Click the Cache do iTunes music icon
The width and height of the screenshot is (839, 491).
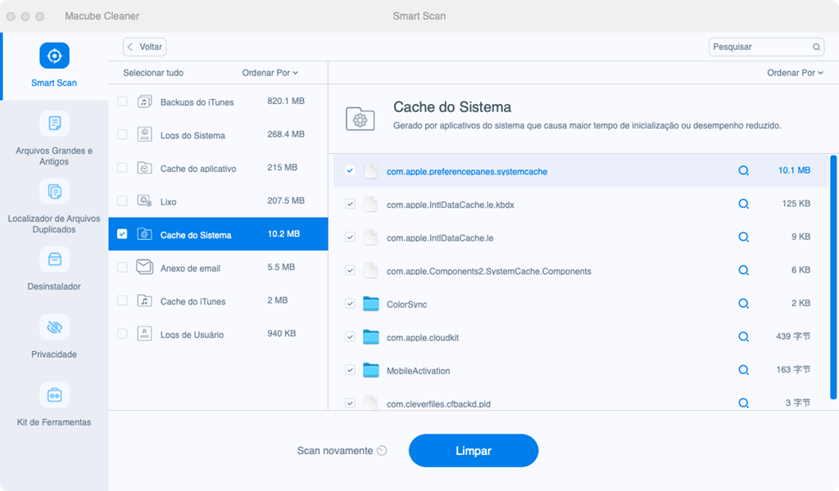(144, 301)
